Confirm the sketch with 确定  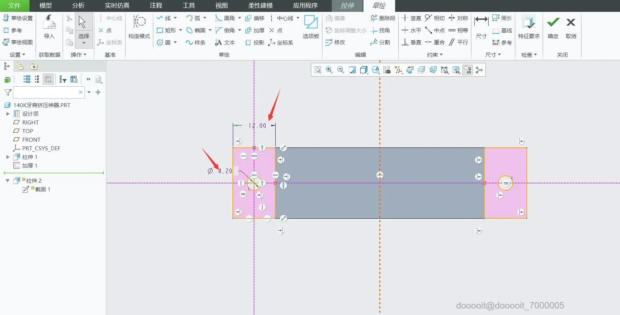[x=553, y=27]
